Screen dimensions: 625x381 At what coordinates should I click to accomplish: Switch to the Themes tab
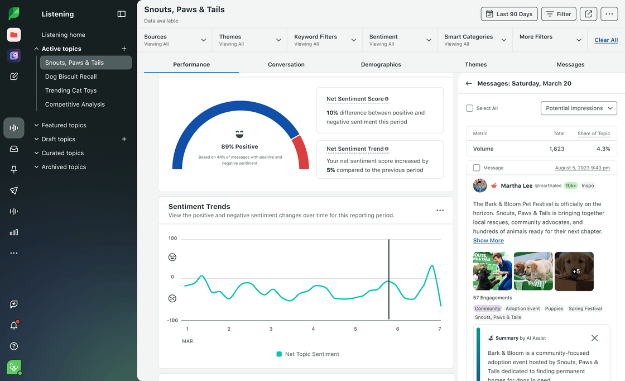[475, 64]
